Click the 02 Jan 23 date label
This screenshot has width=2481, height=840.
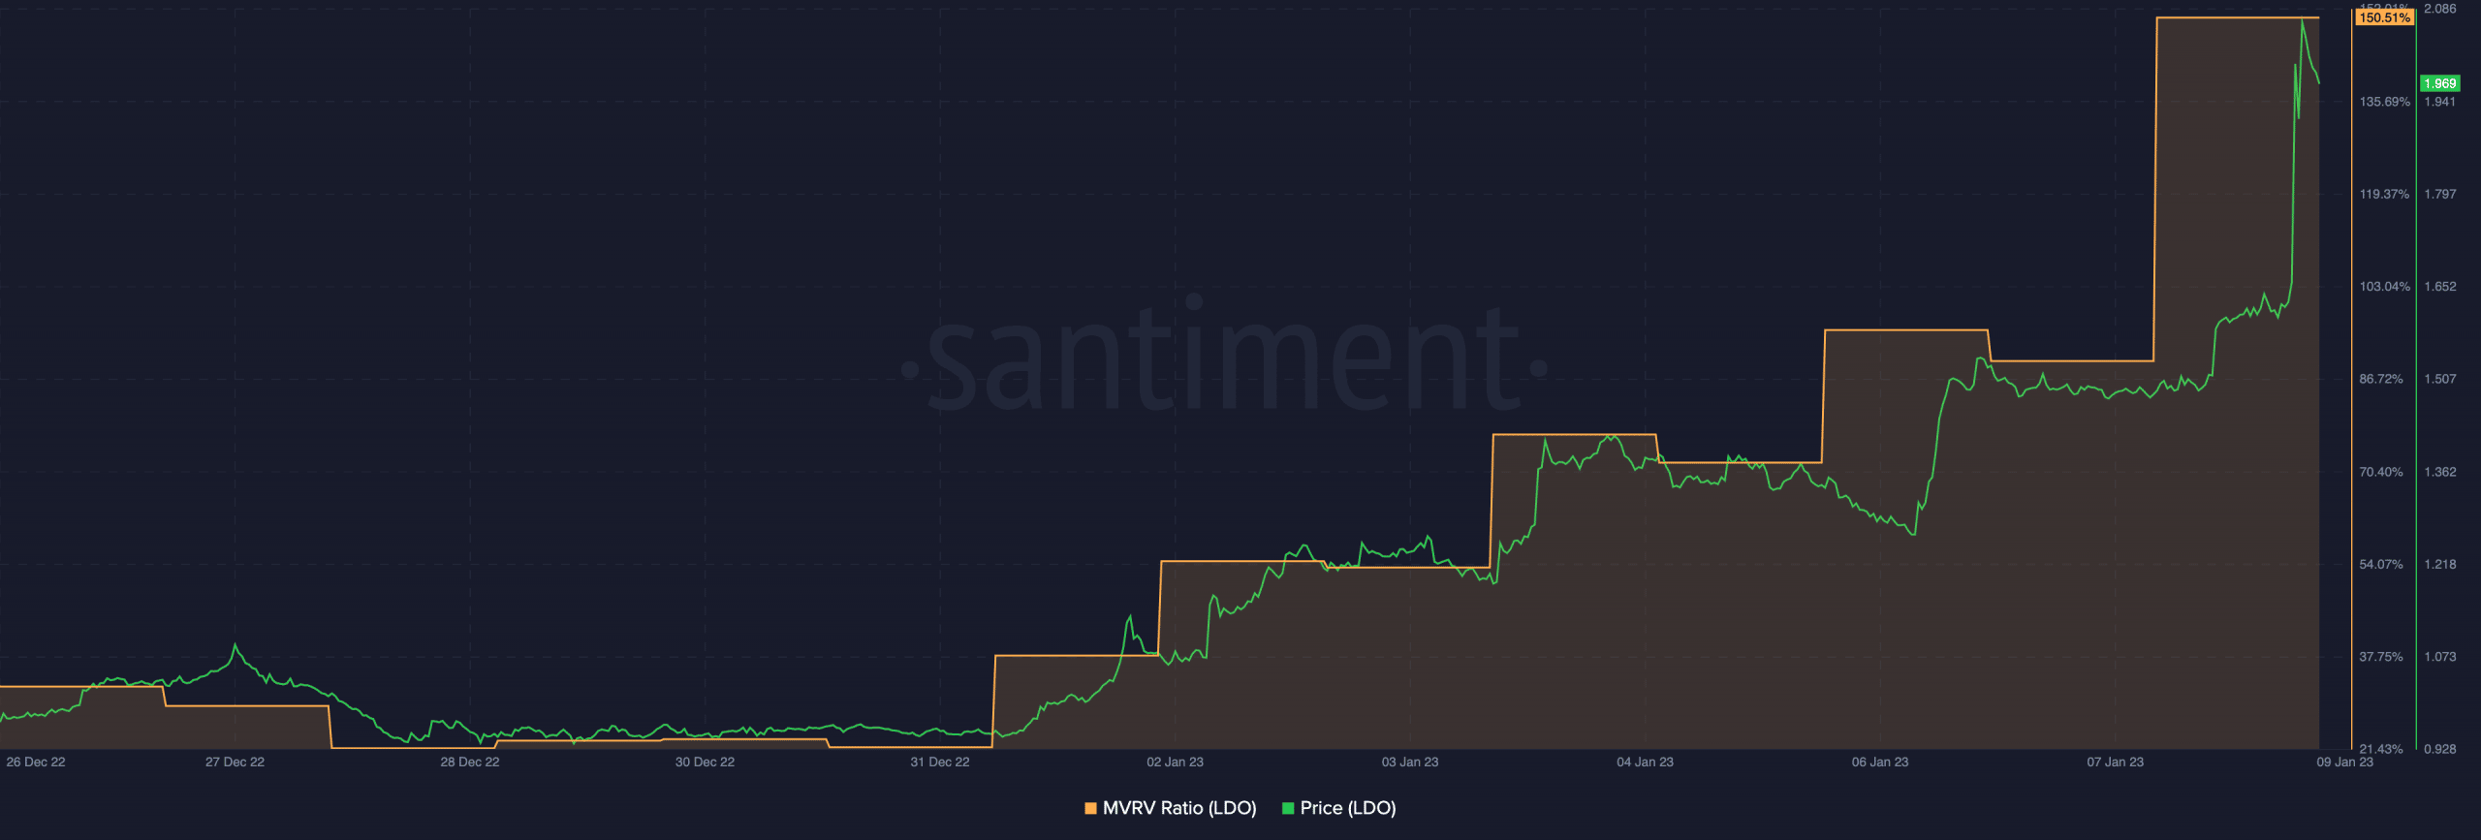click(1175, 762)
